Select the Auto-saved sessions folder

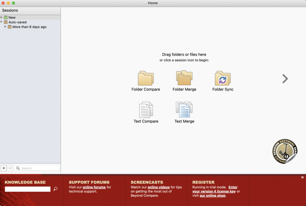(x=17, y=22)
